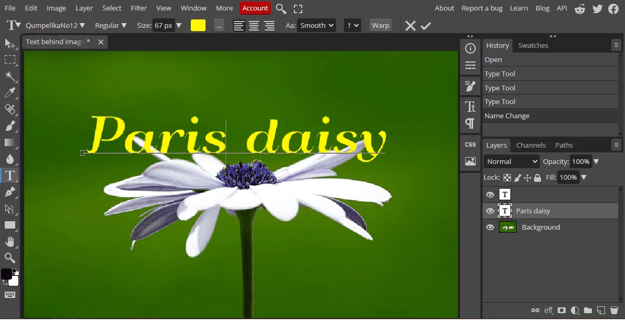Hide the Background layer
The height and width of the screenshot is (320, 625).
[x=490, y=227]
